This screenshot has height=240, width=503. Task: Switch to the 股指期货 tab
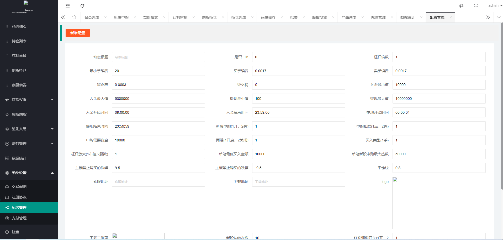coord(319,17)
